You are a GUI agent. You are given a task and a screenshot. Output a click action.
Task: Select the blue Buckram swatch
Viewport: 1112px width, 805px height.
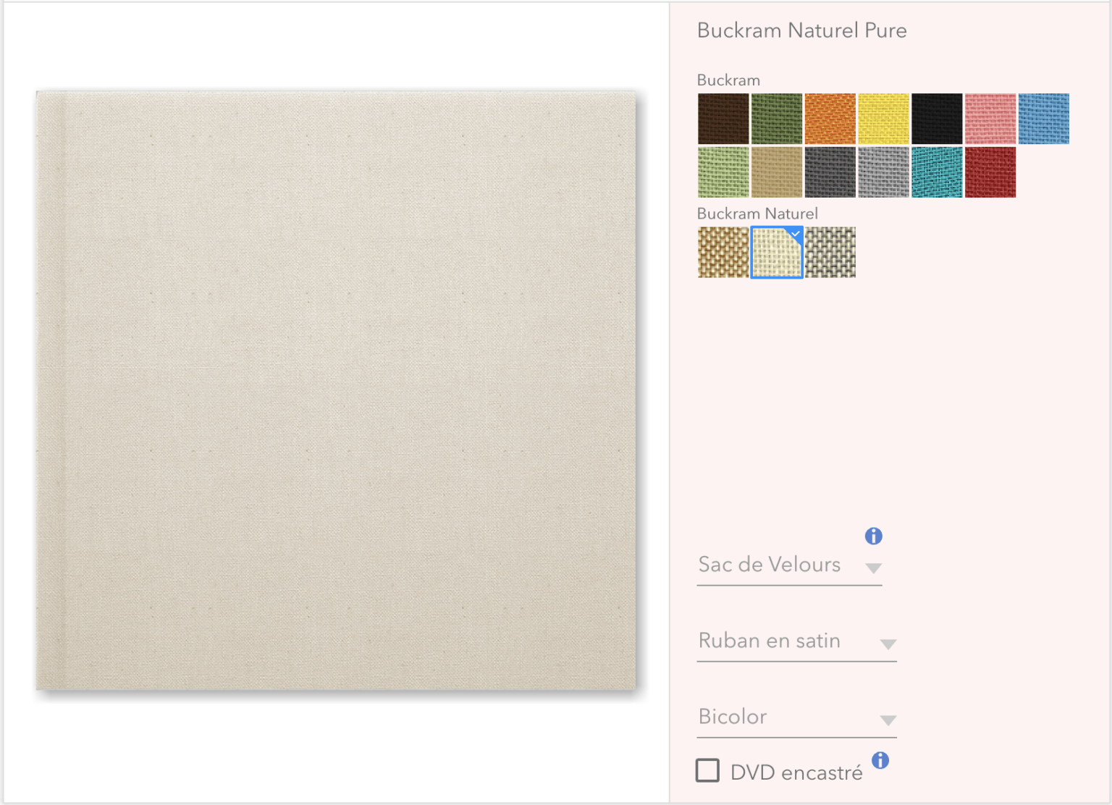click(1044, 119)
